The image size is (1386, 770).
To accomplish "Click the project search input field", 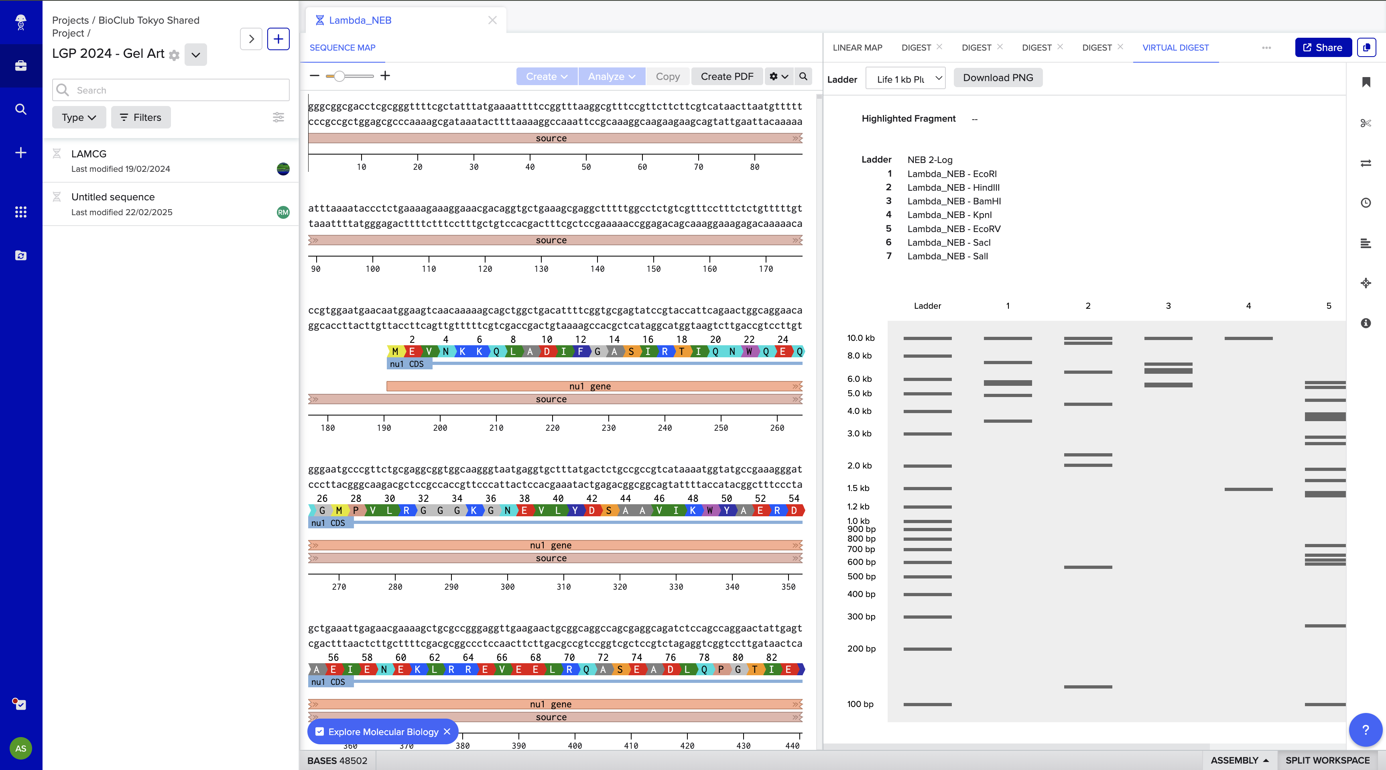I will [177, 90].
